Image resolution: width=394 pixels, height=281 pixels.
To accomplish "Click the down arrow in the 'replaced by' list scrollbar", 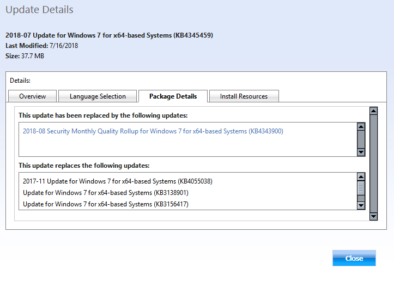I will (361, 152).
